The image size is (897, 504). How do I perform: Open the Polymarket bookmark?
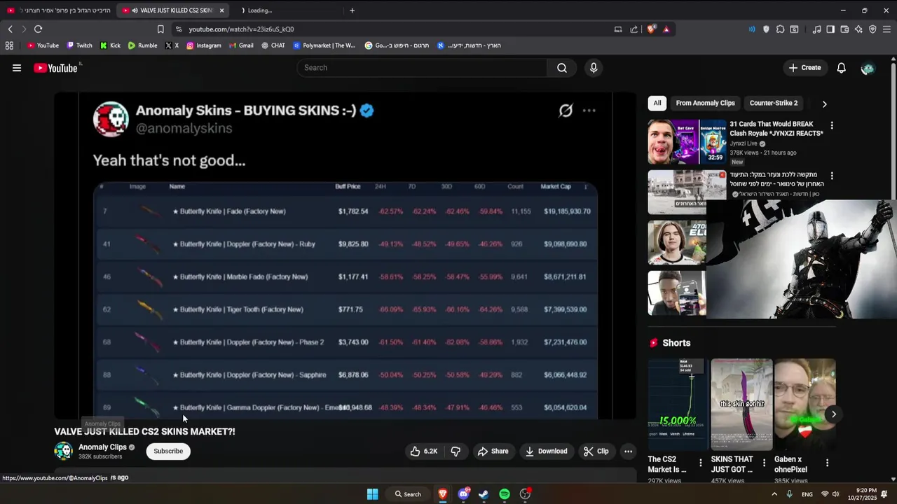[x=324, y=45]
